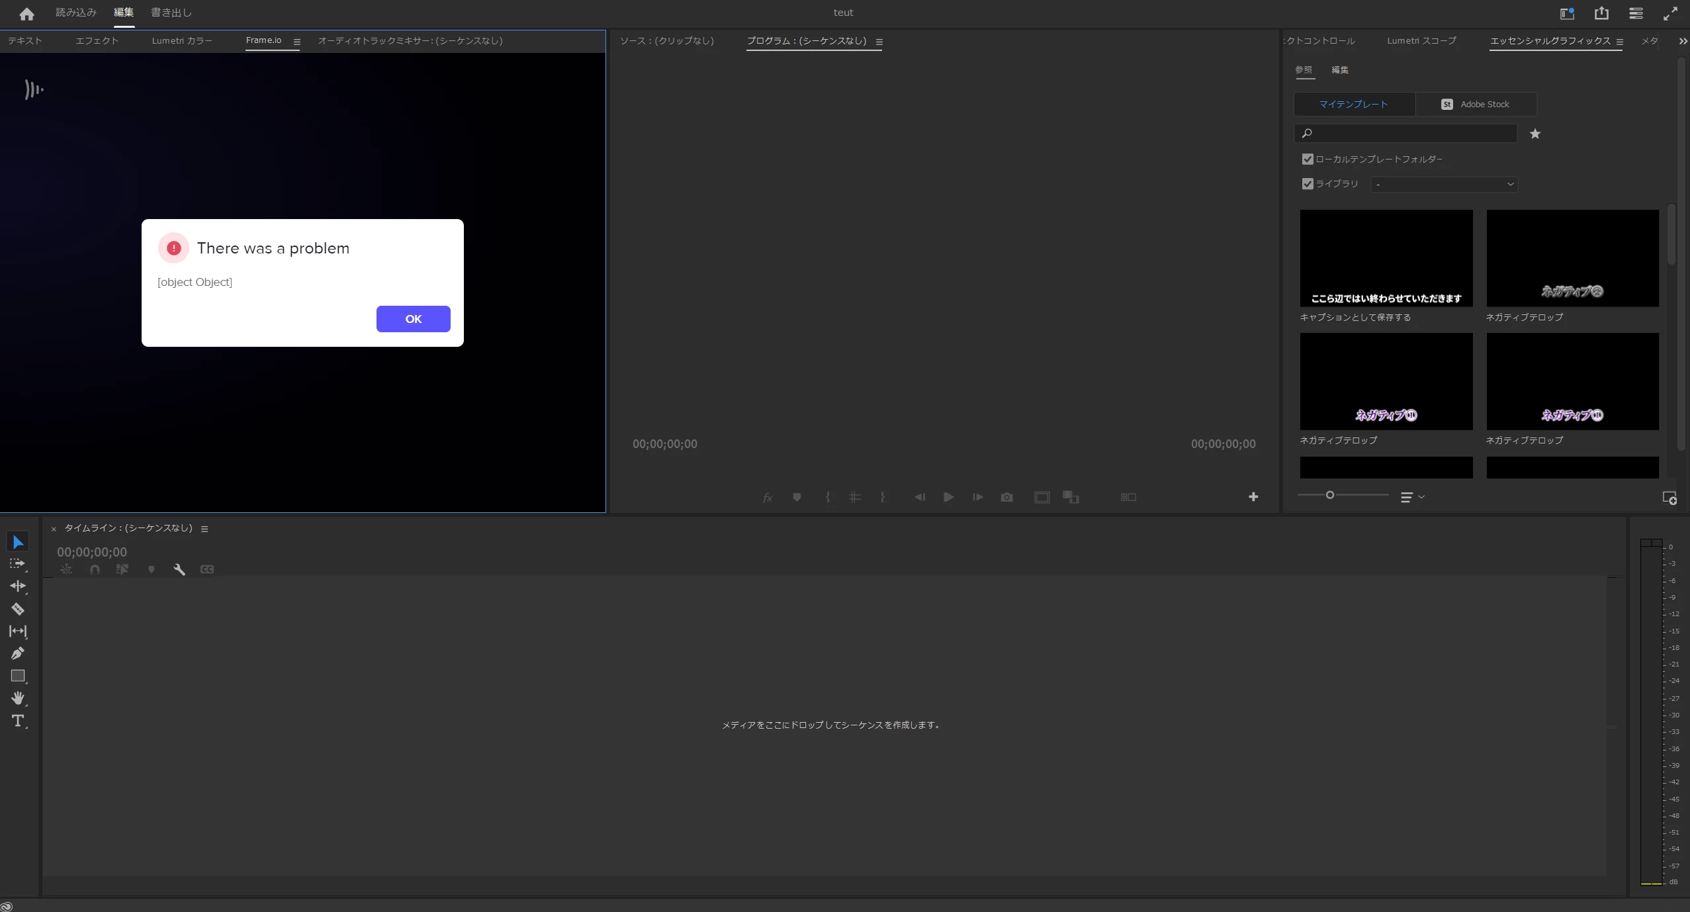Select the Adobe Stock button

pyautogui.click(x=1476, y=104)
